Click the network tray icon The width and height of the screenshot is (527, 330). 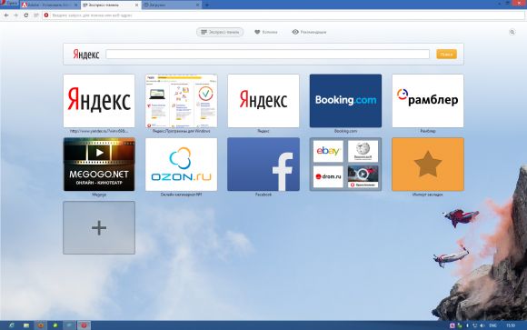click(475, 325)
